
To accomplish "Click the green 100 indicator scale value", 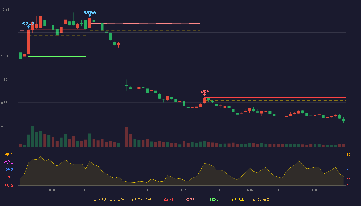I will click(x=349, y=147).
